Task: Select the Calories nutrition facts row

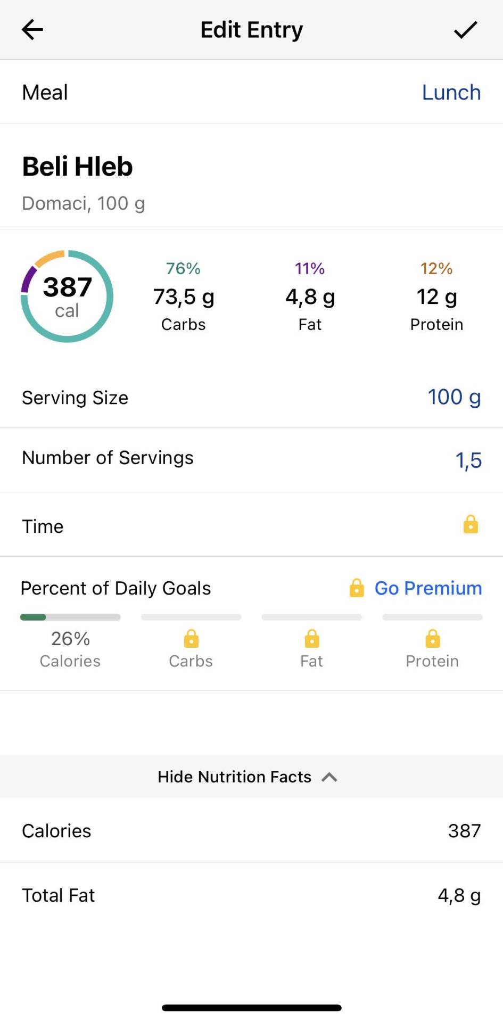Action: point(251,831)
